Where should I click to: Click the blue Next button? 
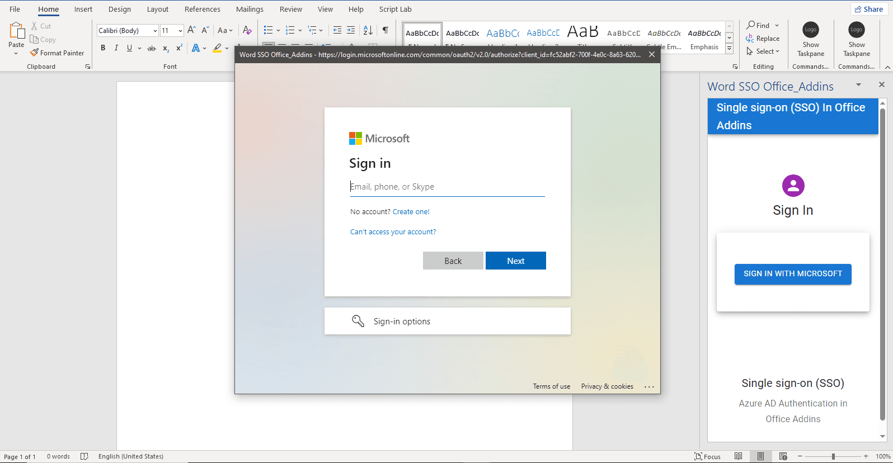[516, 261]
